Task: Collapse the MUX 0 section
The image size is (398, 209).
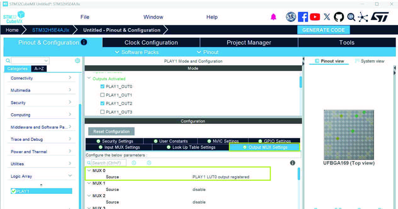Action: point(89,170)
